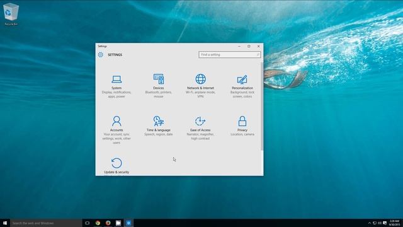Image resolution: width=403 pixels, height=227 pixels.
Task: Click the "Wi-Fi, airplane mode, VPN" description
Action: 200,94
